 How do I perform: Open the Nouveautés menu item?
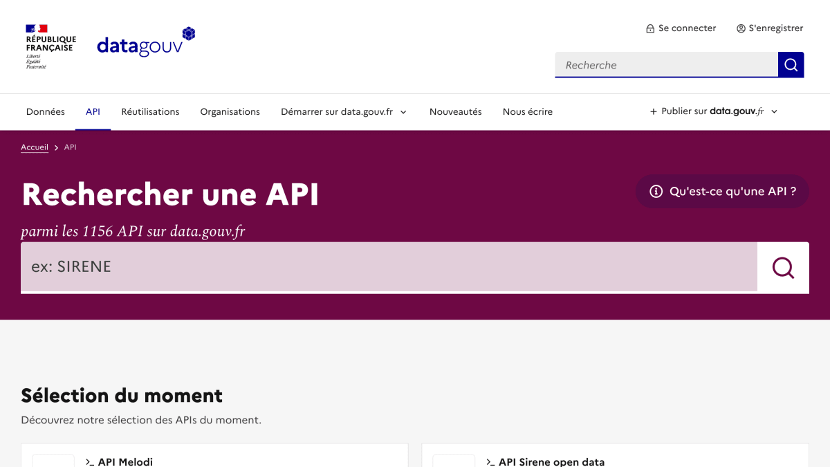pyautogui.click(x=456, y=111)
